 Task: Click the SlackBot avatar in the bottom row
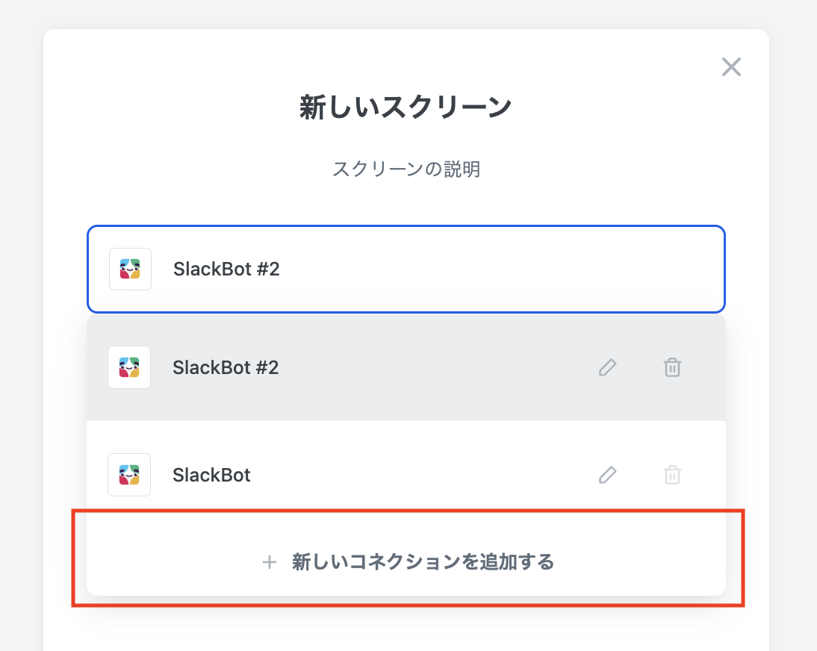(129, 475)
